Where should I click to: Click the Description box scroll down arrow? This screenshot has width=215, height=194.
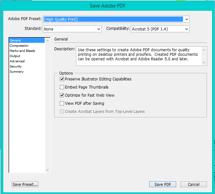[x=204, y=63]
